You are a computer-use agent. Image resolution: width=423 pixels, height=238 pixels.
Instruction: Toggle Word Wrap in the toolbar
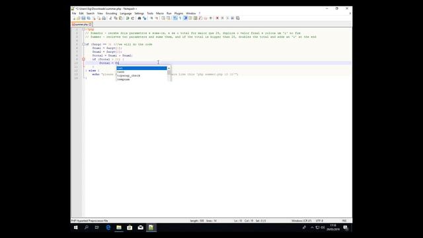pos(174,18)
